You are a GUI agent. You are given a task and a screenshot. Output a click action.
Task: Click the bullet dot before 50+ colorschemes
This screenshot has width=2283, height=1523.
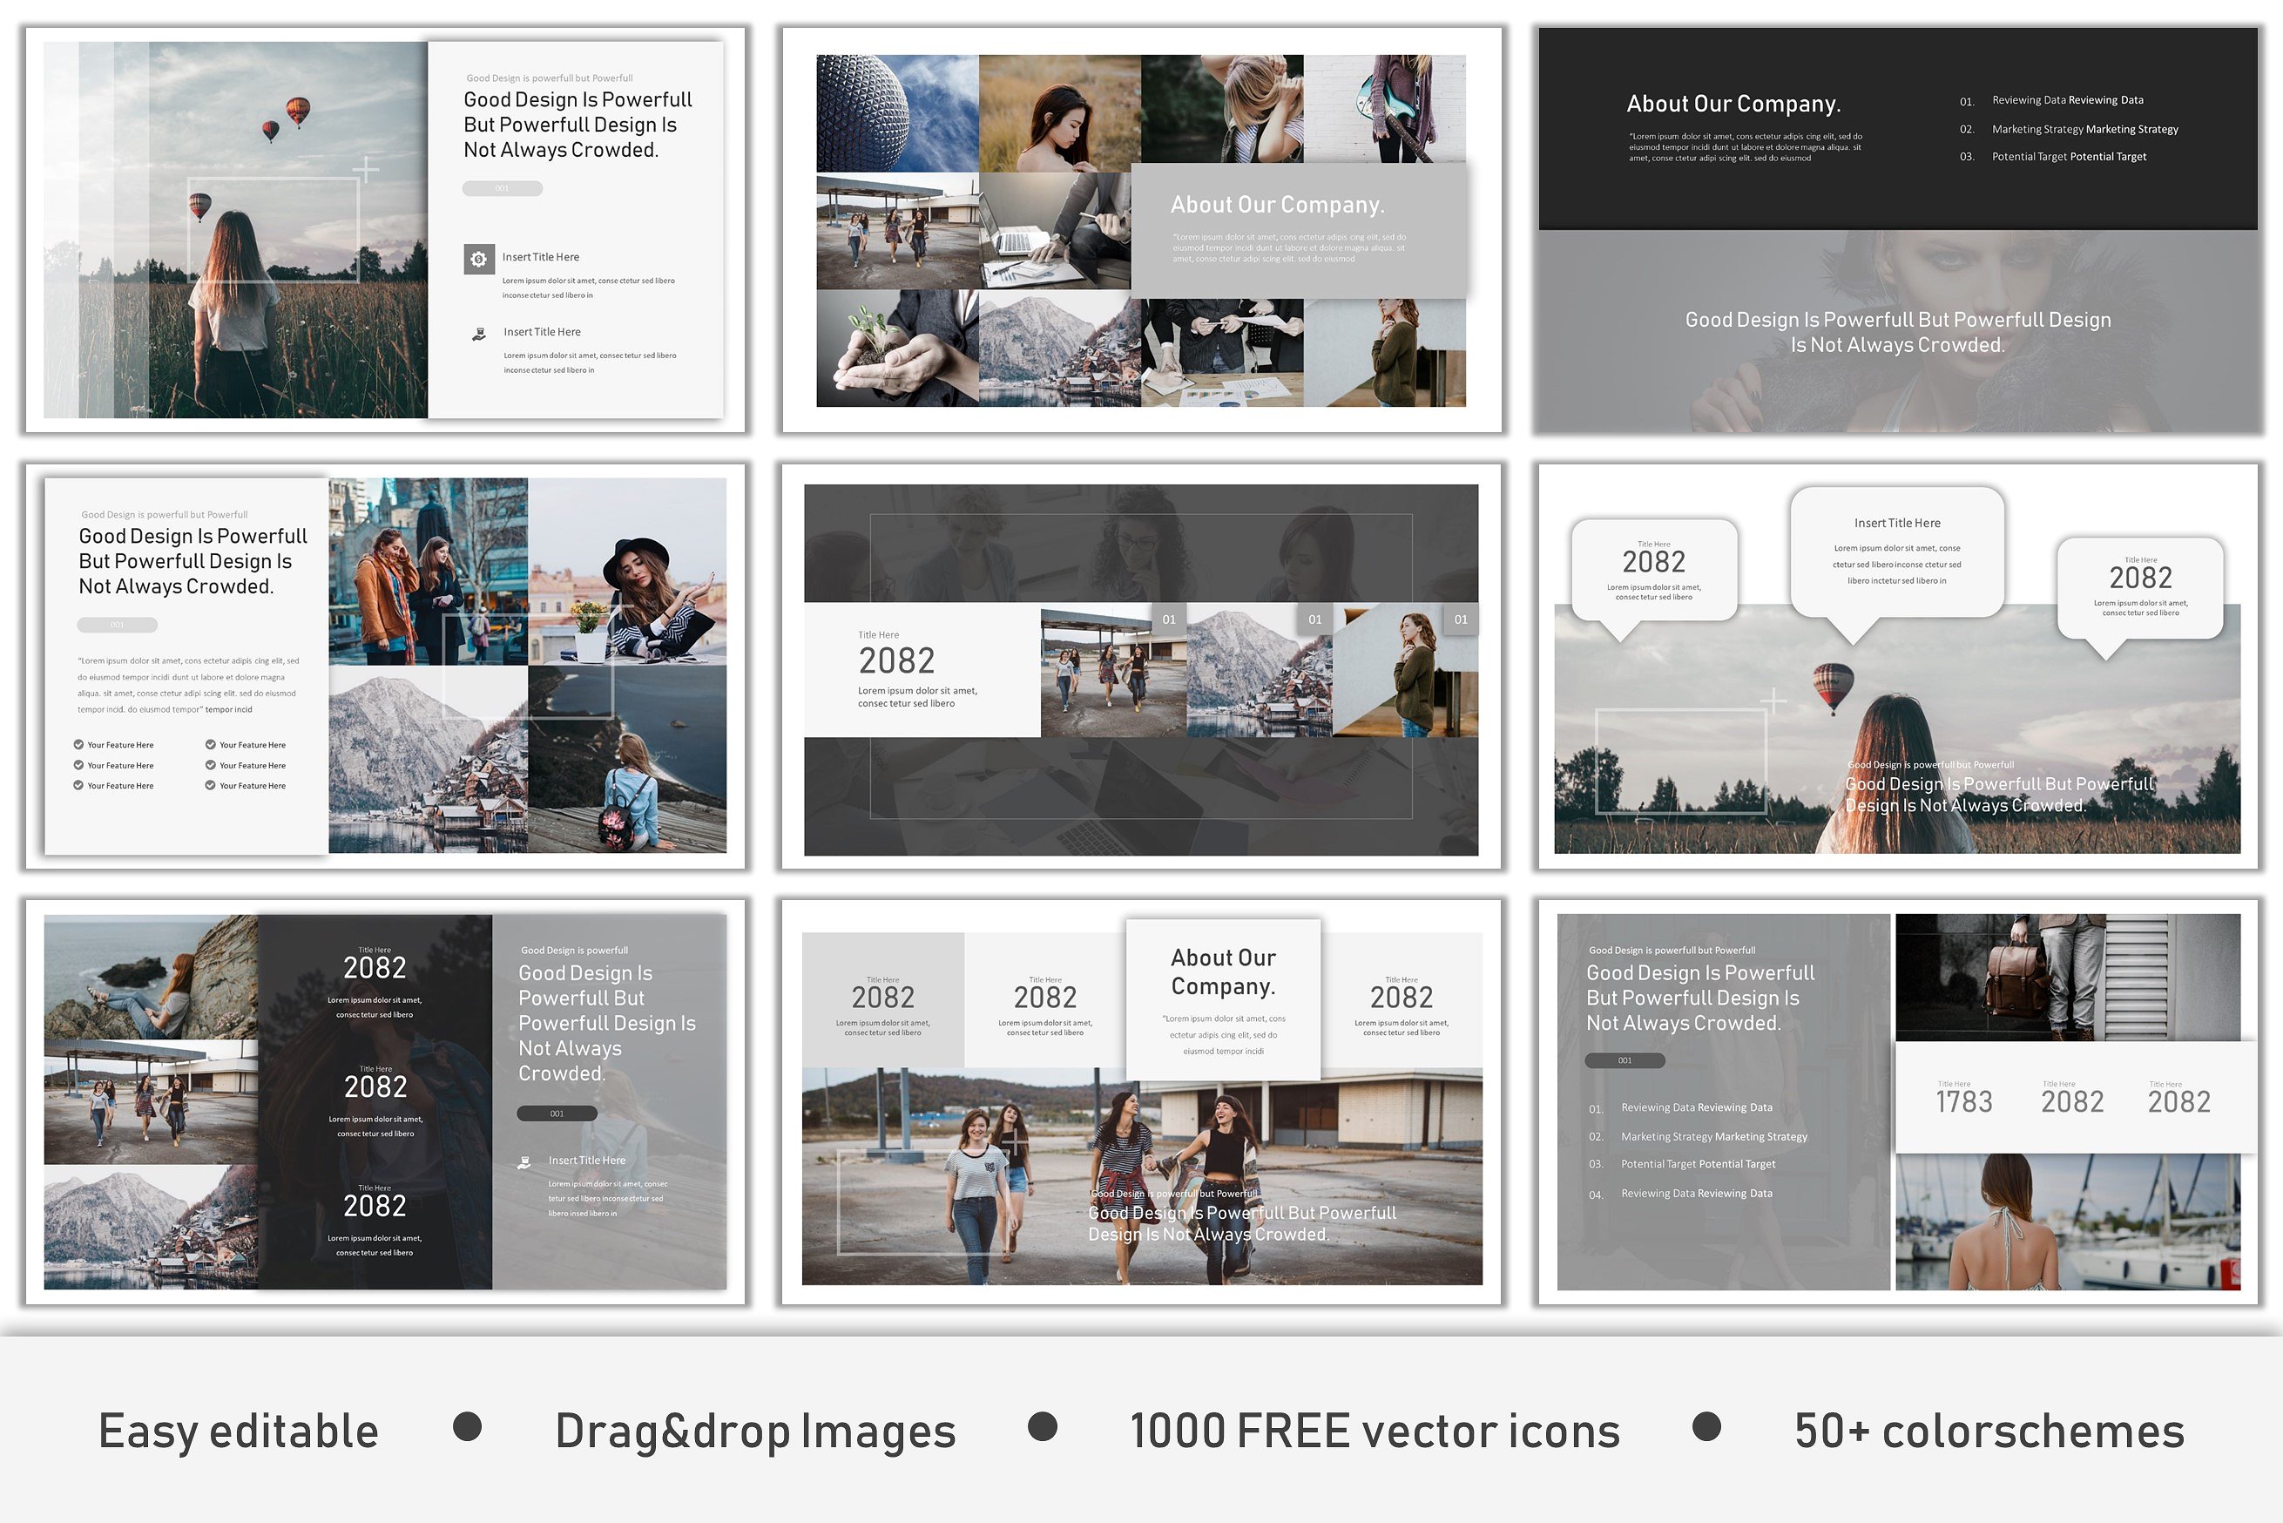(x=1706, y=1427)
